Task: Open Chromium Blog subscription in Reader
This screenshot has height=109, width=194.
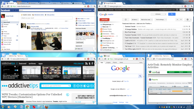Action: [107, 31]
